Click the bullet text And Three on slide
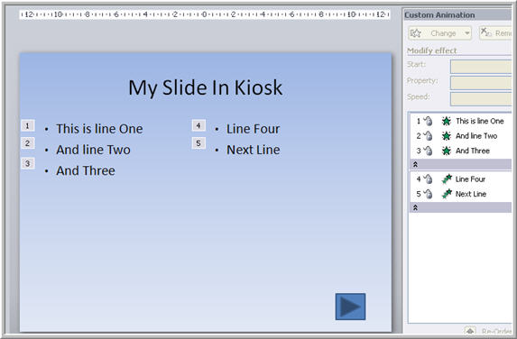The height and width of the screenshot is (339, 517). click(86, 170)
